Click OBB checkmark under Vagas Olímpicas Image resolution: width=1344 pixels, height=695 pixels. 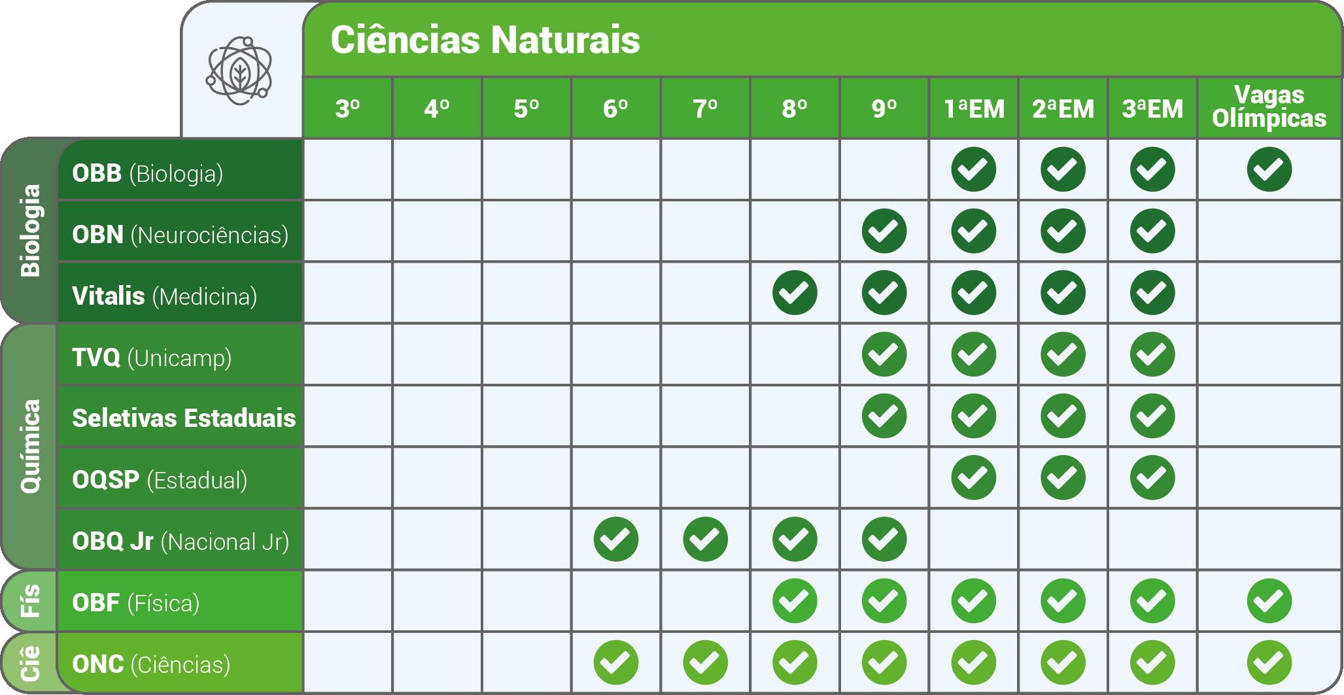click(1269, 169)
